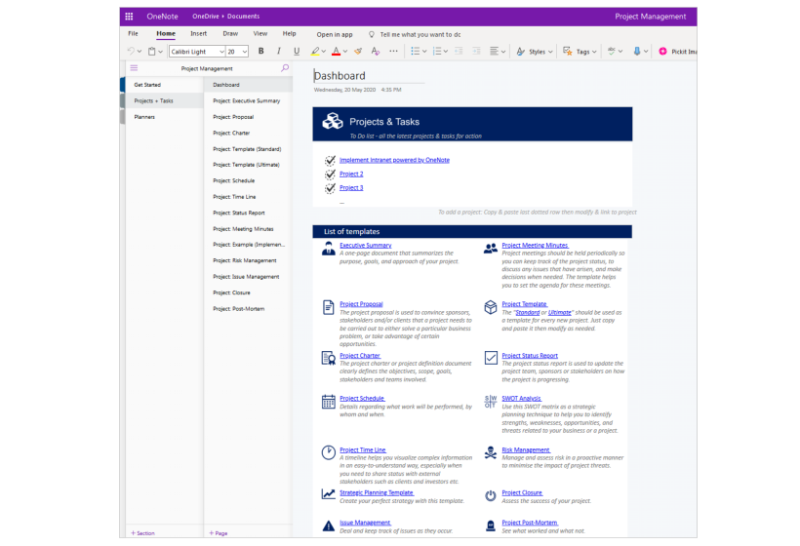
Task: Expand highlight color dropdown arrow
Action: point(324,52)
